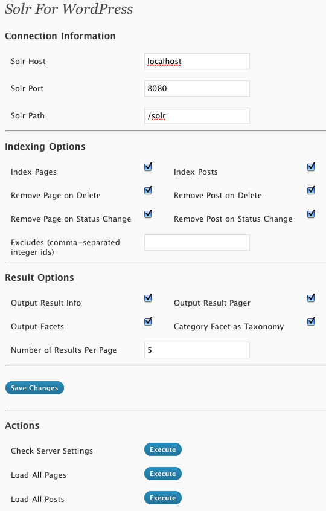The width and height of the screenshot is (326, 511).
Task: Toggle the Output Facets checkbox
Action: [148, 321]
